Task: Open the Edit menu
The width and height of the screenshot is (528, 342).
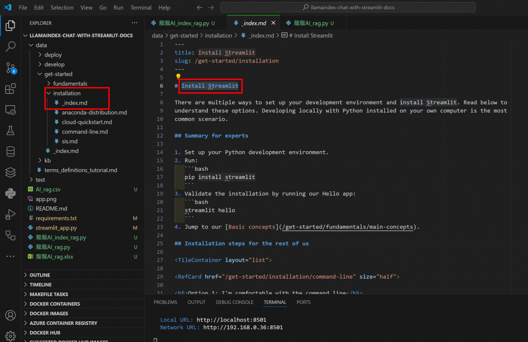Action: [39, 7]
